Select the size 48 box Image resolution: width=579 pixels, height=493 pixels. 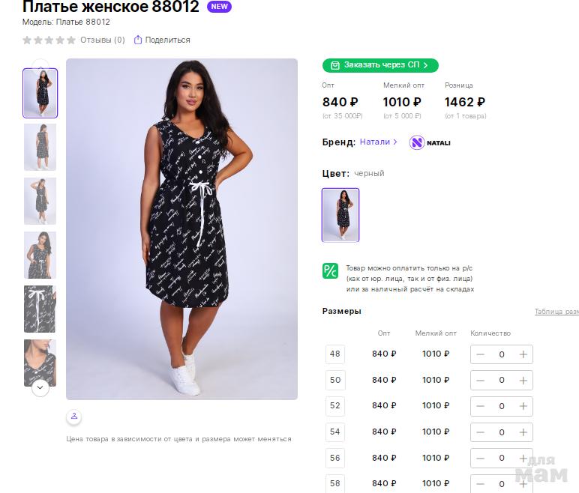tap(335, 354)
